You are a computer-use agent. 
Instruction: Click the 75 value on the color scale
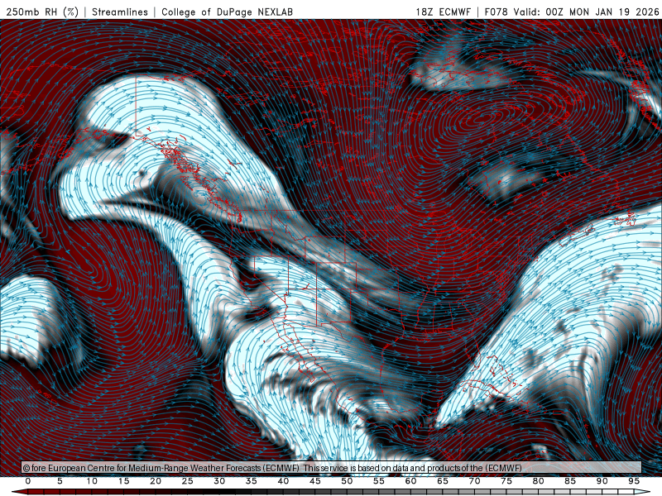point(506,481)
